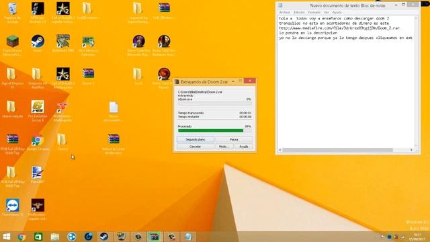Click Segundo plano in extraction dialog
Image resolution: width=430 pixels, height=242 pixels.
[x=196, y=140]
